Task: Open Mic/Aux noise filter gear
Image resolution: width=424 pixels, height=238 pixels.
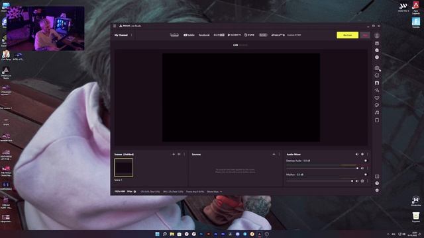Action: coord(362,181)
